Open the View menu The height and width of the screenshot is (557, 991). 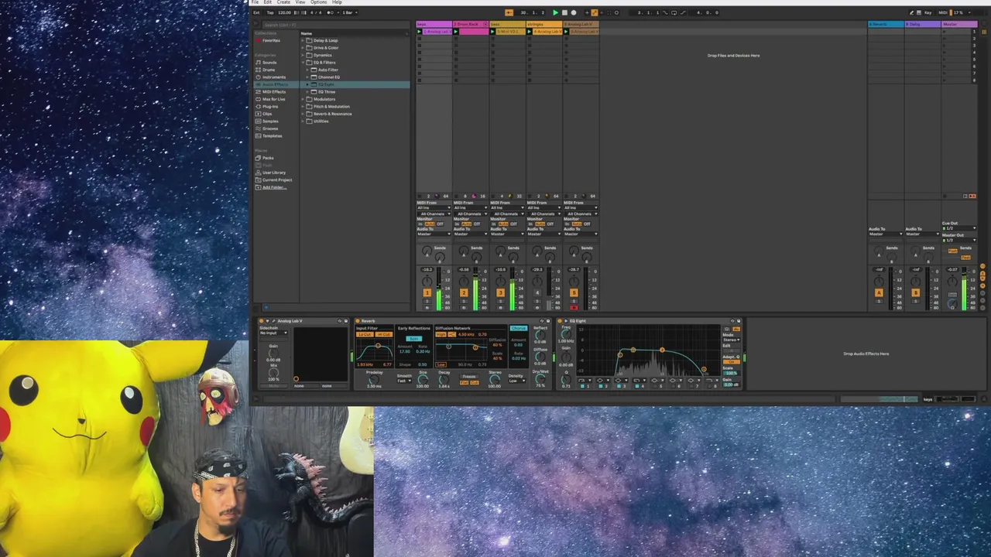pos(300,2)
